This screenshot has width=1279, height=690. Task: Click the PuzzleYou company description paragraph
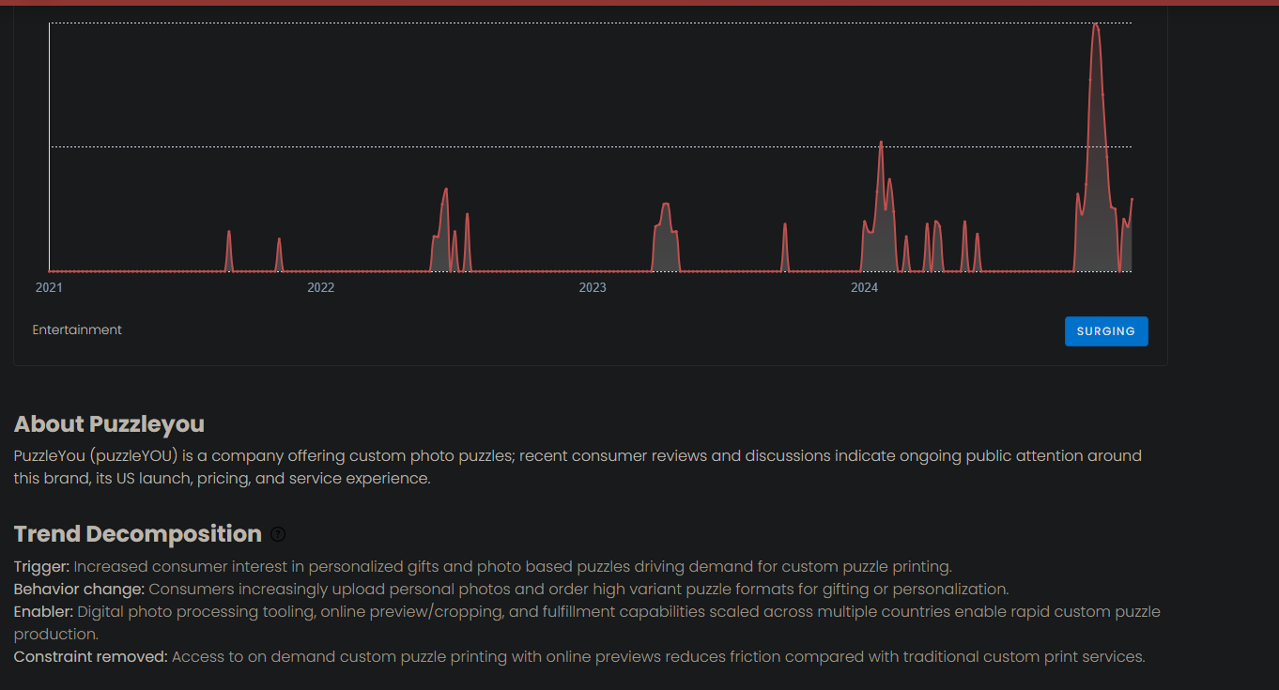578,467
